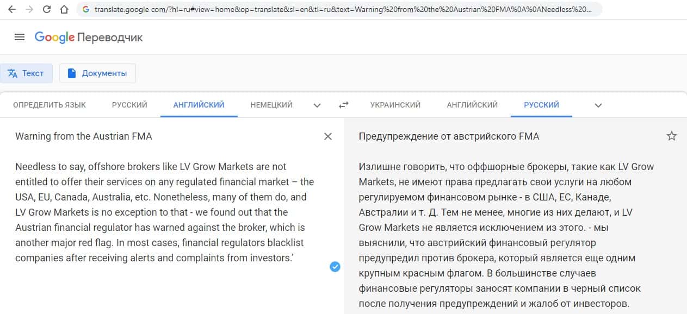Click the blue verified checkmark badge
Image resolution: width=687 pixels, height=314 pixels.
335,266
